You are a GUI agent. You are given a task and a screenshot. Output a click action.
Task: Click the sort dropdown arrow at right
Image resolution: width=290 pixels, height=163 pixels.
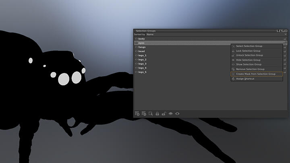point(286,35)
